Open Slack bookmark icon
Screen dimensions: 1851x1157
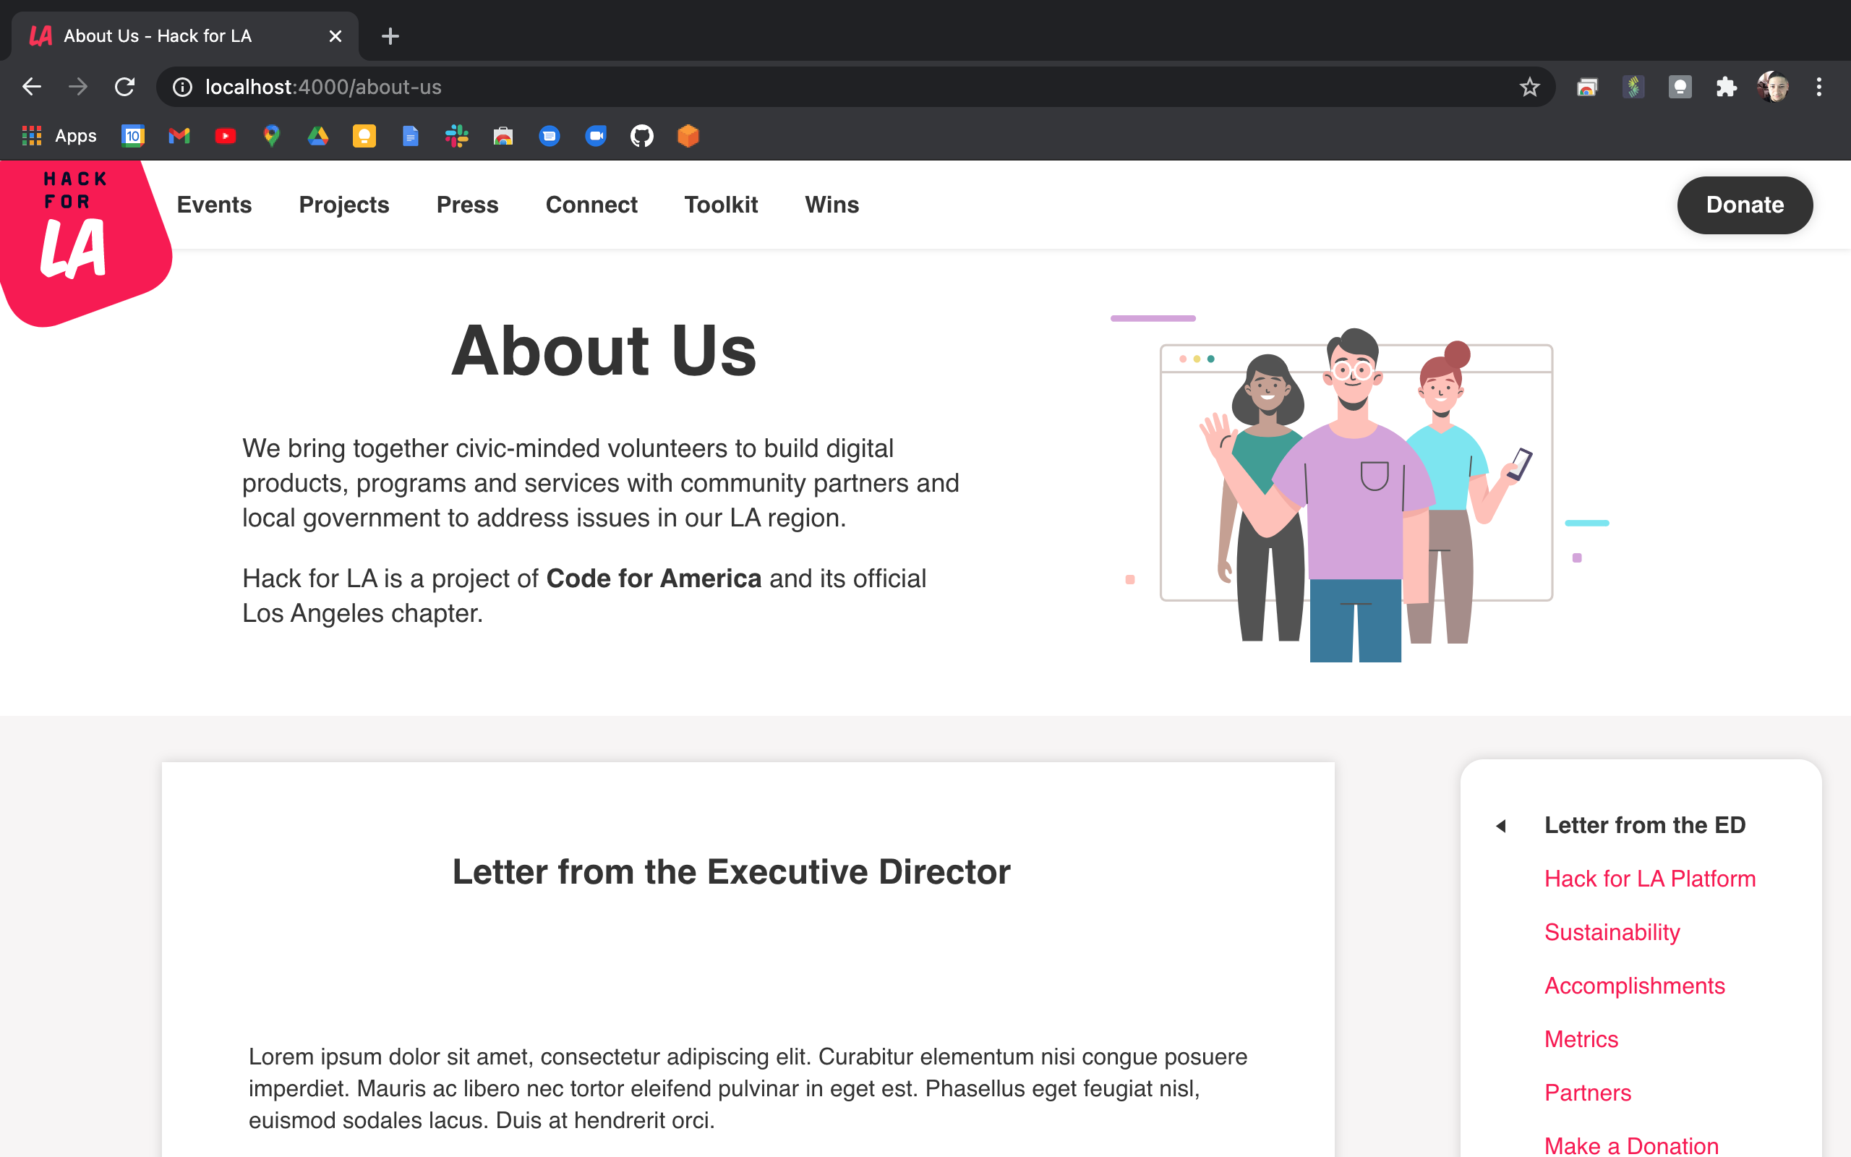(x=457, y=136)
